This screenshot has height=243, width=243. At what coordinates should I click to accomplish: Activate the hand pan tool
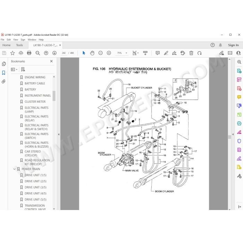click(x=92, y=53)
